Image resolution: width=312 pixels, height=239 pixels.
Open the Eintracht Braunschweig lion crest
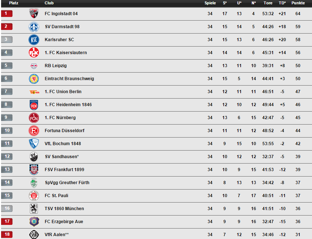click(x=34, y=79)
